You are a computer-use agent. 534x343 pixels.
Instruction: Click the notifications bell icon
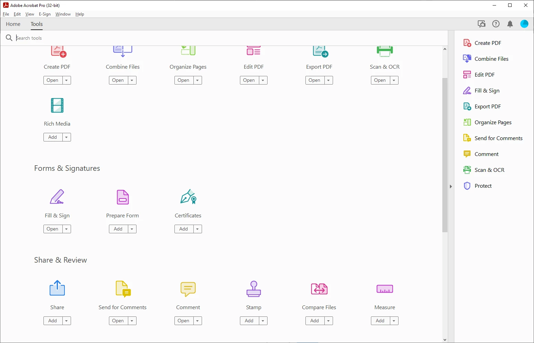tap(510, 24)
